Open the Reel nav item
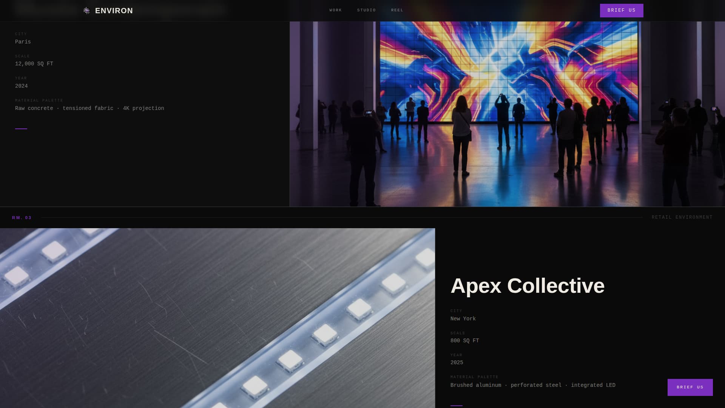This screenshot has height=408, width=725. coord(397,10)
